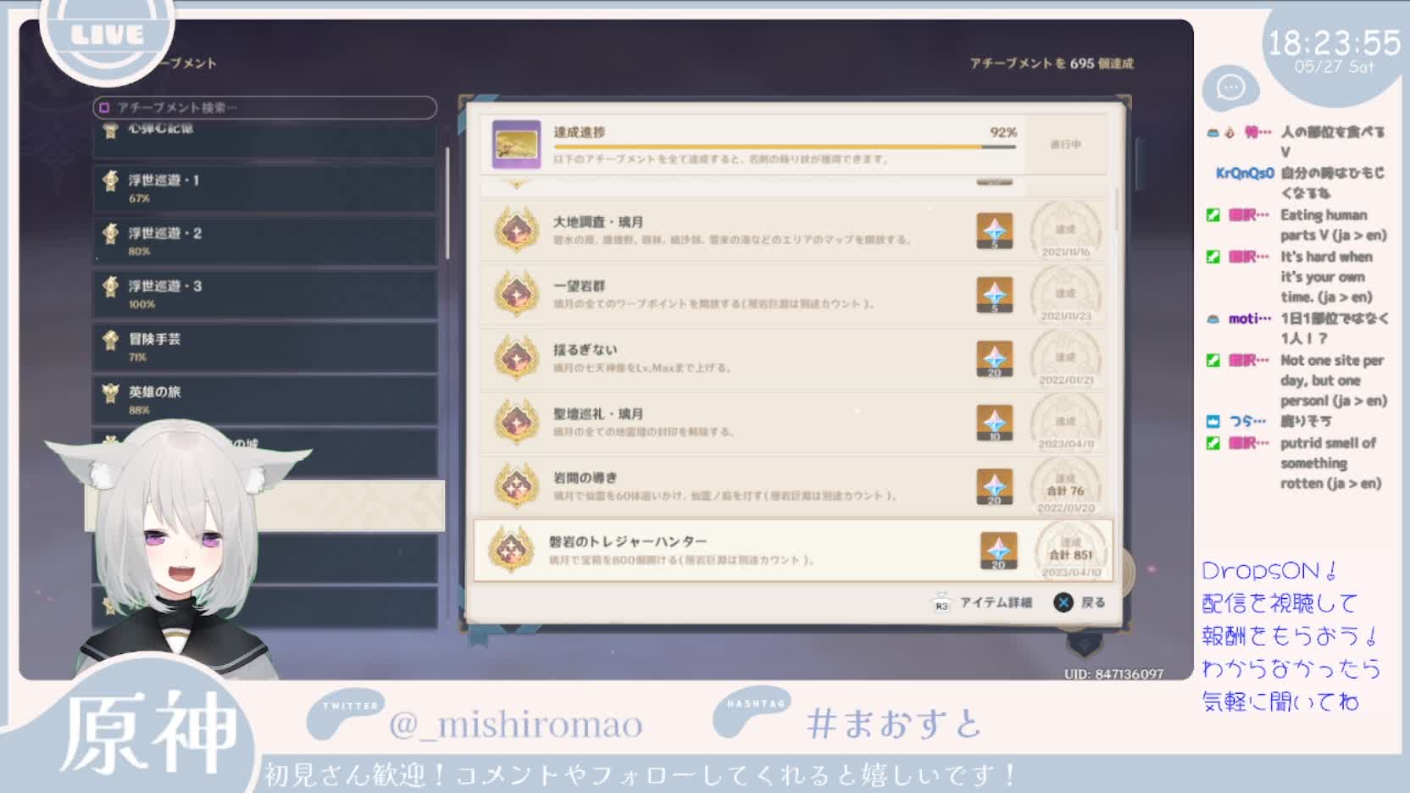The width and height of the screenshot is (1410, 793).
Task: Click the R3 button icon
Action: (x=941, y=602)
